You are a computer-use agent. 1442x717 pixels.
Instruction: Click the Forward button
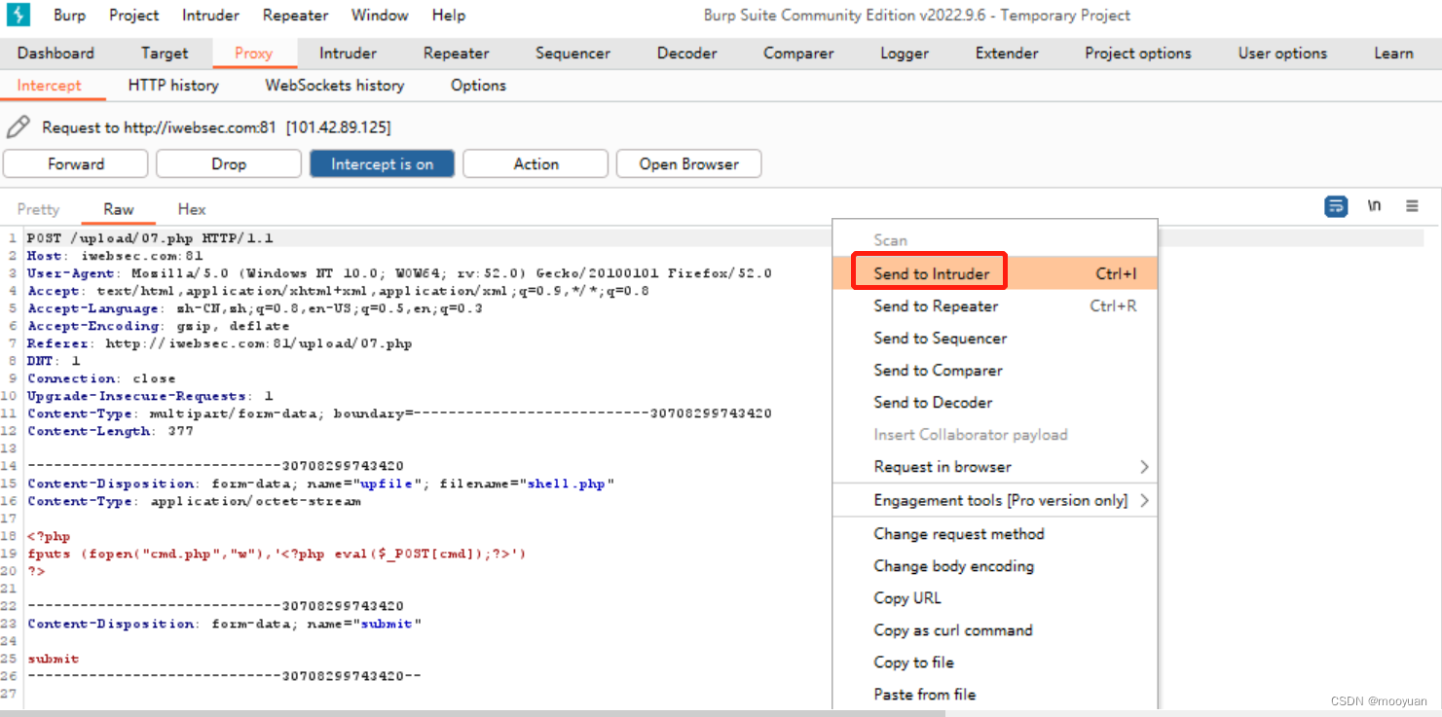(x=76, y=163)
